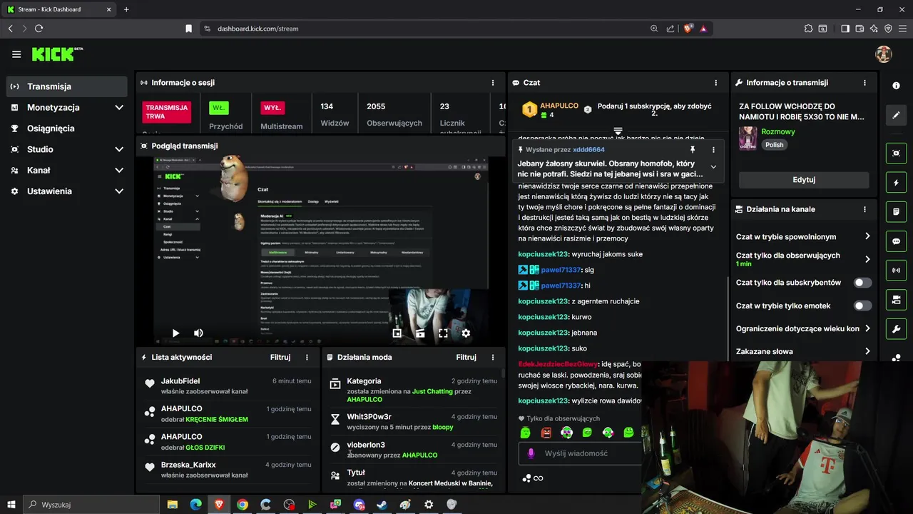
Task: Toggle the notes panel icon in the right sidebar
Action: click(897, 212)
